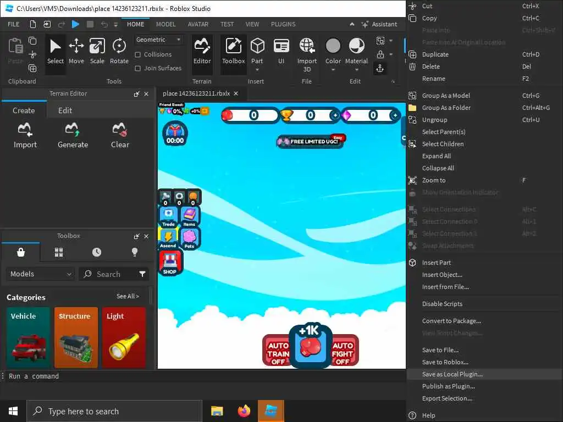Image resolution: width=563 pixels, height=422 pixels.
Task: Open Toolbox Inventory grid tab
Action: [x=59, y=252]
